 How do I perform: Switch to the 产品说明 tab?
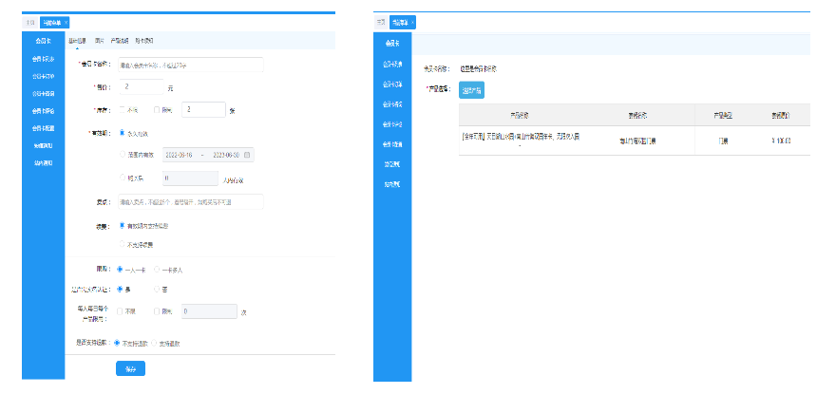121,41
